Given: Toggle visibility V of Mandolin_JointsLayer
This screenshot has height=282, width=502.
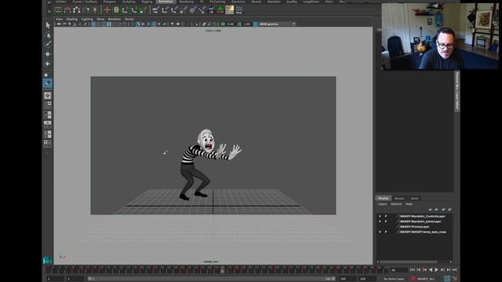Looking at the screenshot, I should (380, 222).
